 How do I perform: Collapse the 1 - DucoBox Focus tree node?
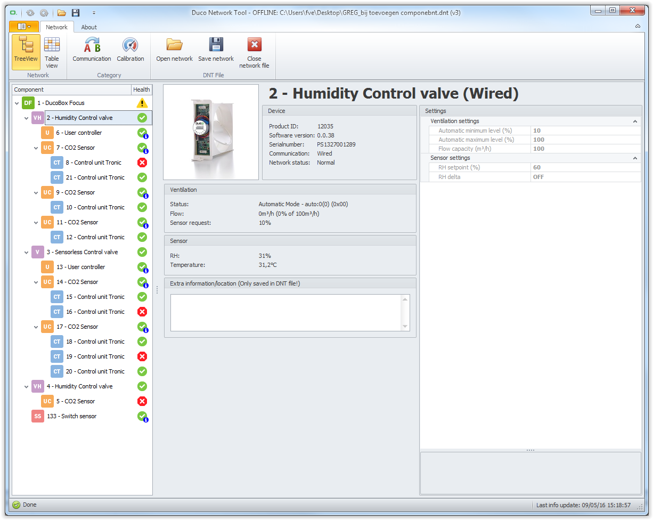click(17, 103)
